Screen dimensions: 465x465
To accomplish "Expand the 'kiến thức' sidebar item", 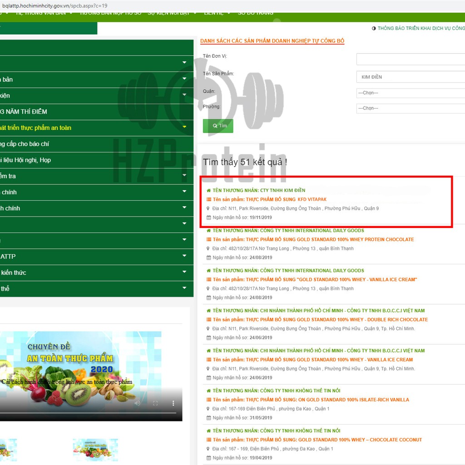I will 184,272.
